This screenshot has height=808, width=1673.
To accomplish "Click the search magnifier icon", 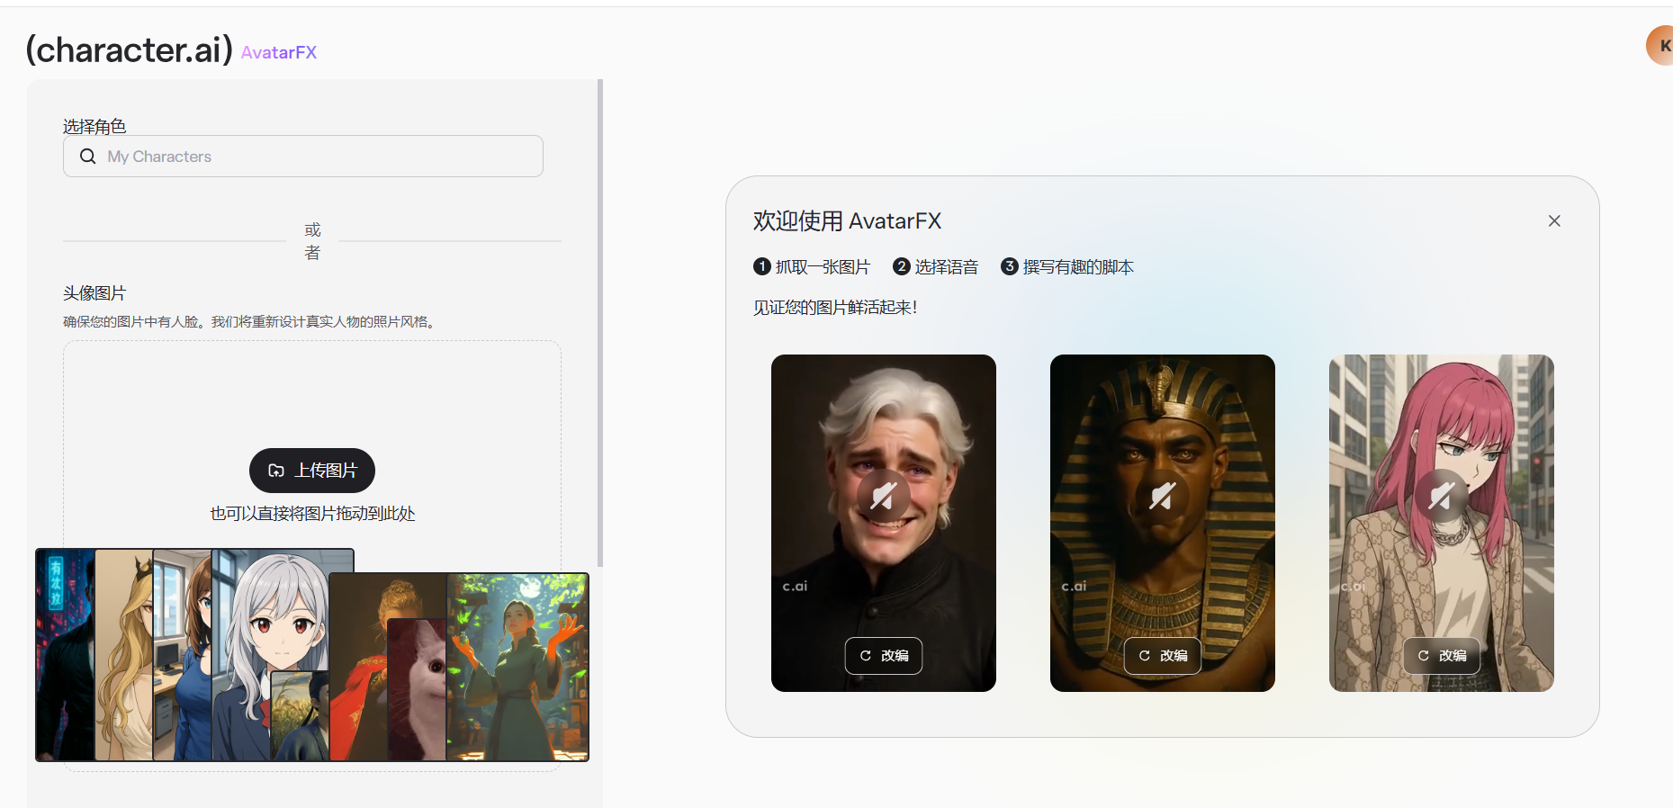I will (x=87, y=157).
